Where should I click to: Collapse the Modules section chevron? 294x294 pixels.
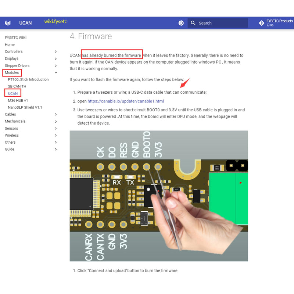coord(56,72)
